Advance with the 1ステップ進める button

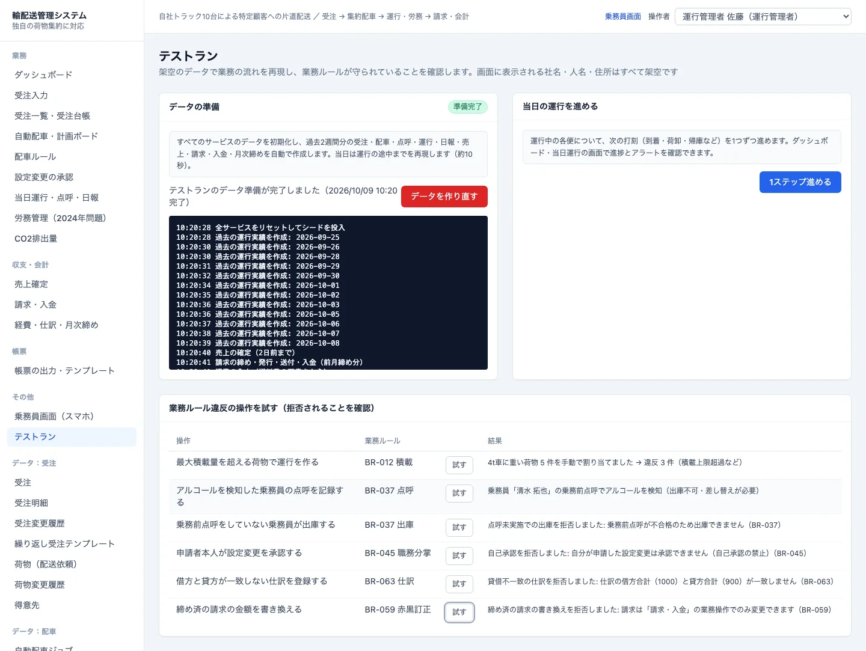pos(800,182)
